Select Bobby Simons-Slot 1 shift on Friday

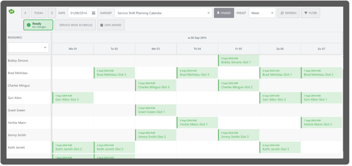pyautogui.click(x=239, y=60)
